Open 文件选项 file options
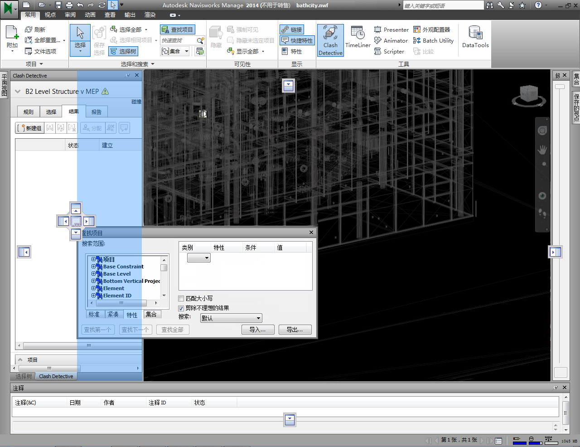The height and width of the screenshot is (447, 580). [41, 51]
